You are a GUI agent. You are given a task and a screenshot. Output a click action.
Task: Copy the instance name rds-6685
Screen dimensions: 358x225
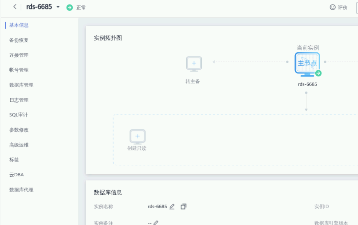pos(184,206)
